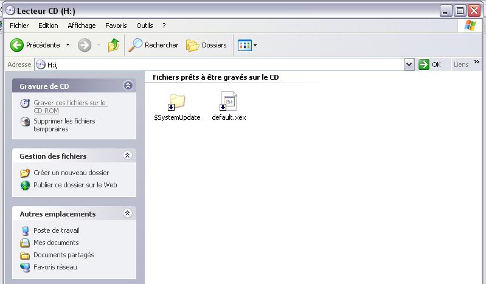
Task: Select the $SystemUpdate folder icon
Action: tap(176, 102)
